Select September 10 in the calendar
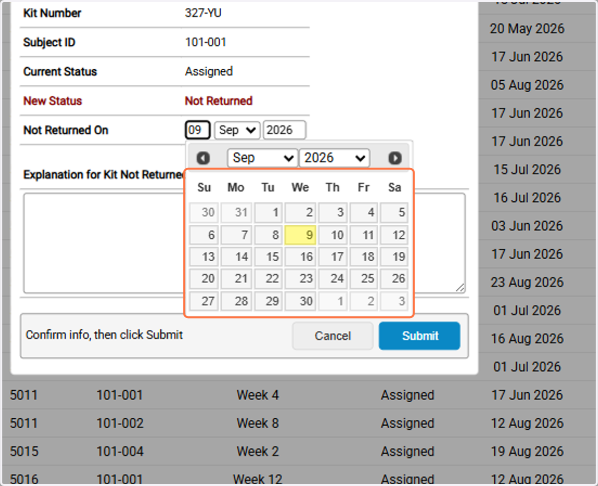 pos(333,235)
